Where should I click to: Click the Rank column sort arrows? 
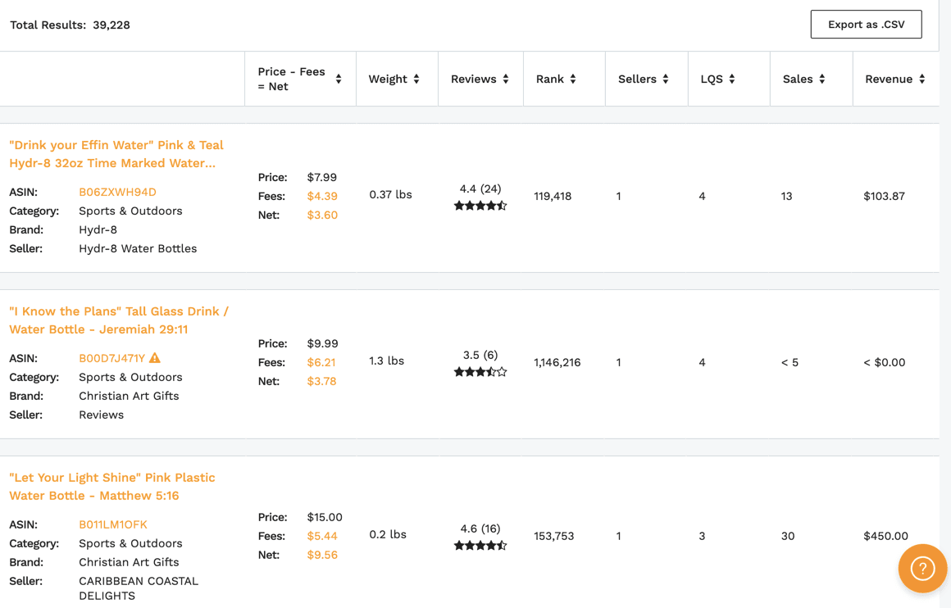[573, 79]
